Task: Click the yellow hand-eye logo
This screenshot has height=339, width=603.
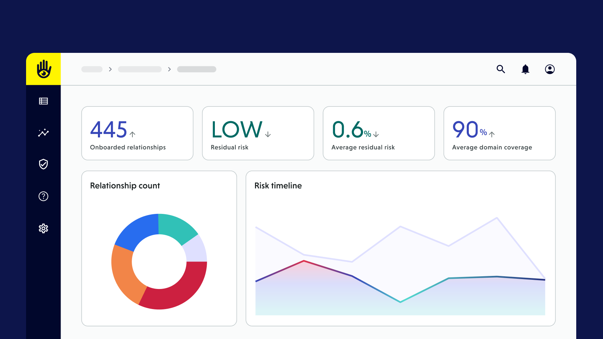Action: click(44, 69)
